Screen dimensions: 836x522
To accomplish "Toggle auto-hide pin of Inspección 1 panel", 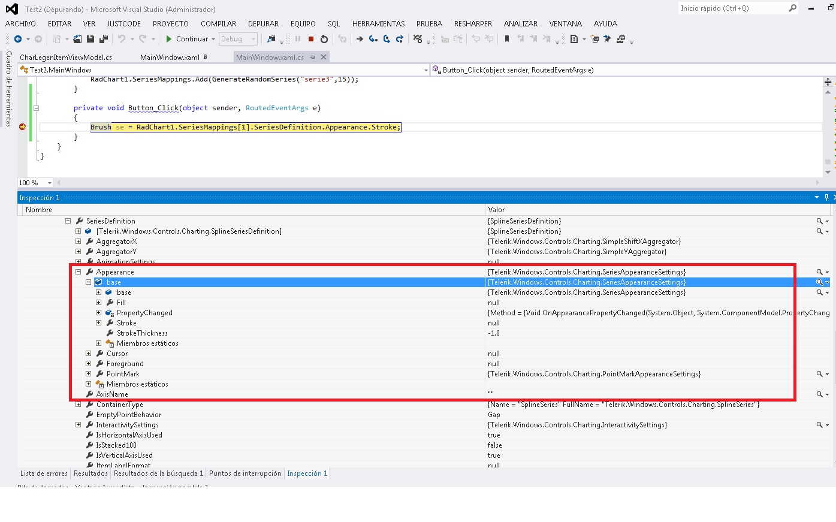I will click(x=826, y=197).
